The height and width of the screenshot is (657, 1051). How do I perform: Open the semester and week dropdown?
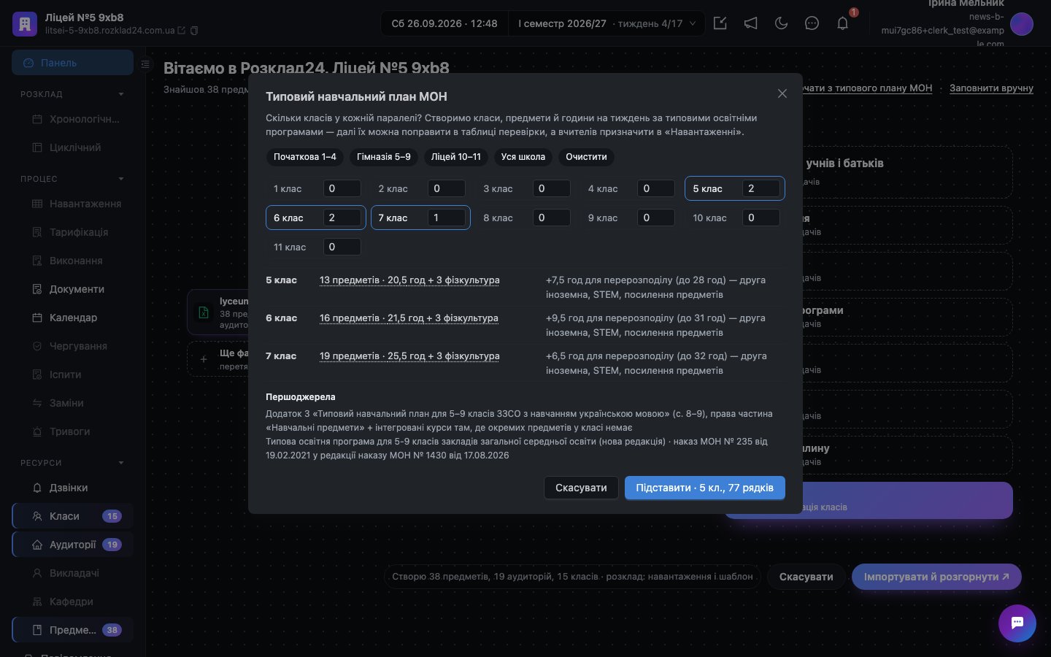coord(607,23)
